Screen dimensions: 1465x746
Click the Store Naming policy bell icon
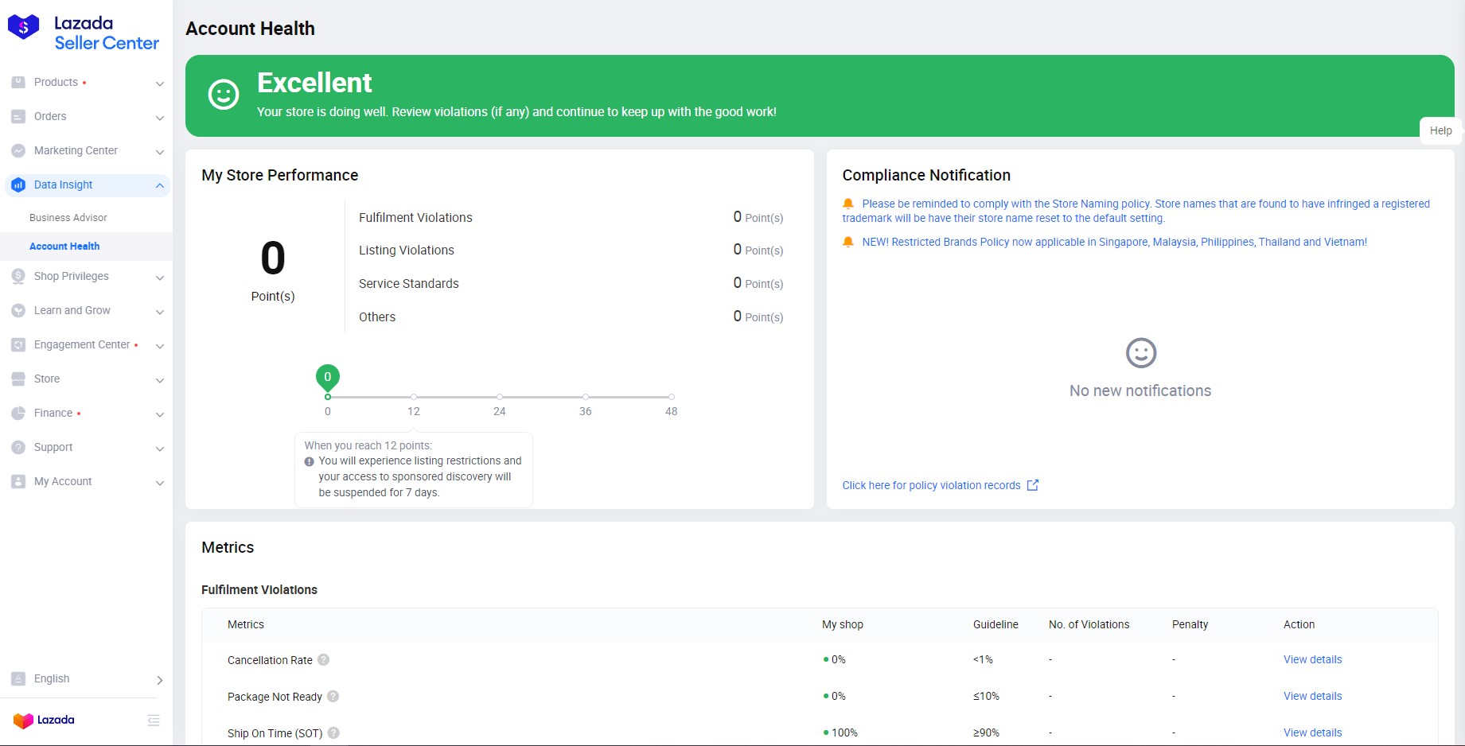pos(848,204)
